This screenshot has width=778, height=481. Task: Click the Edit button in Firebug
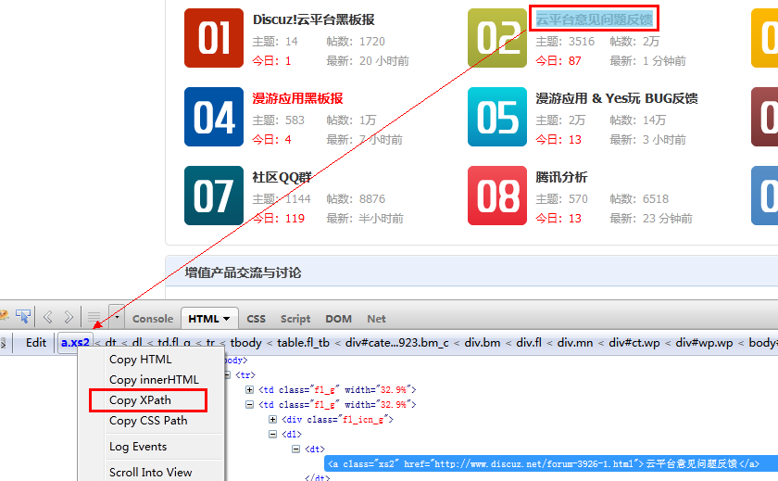click(x=36, y=343)
